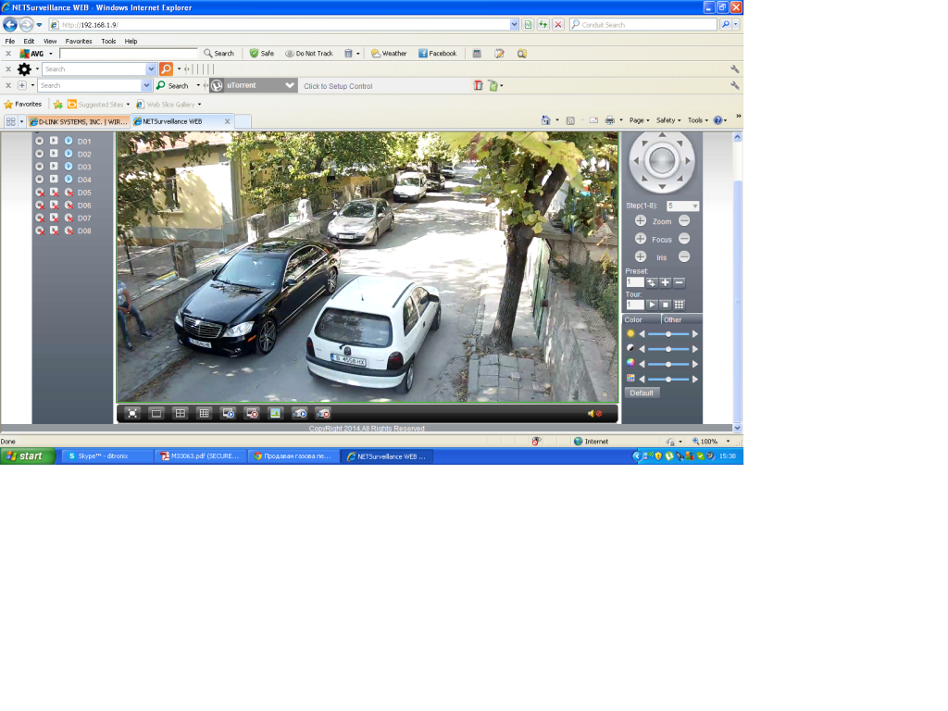Add a new preset point

pyautogui.click(x=665, y=282)
